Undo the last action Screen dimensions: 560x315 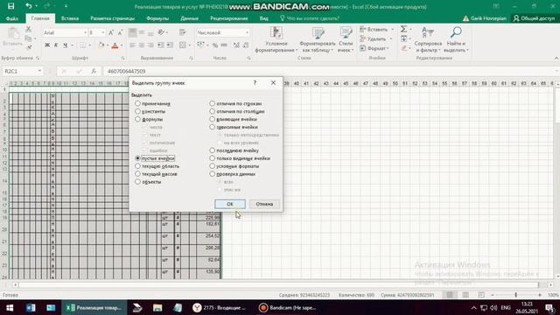[x=29, y=6]
